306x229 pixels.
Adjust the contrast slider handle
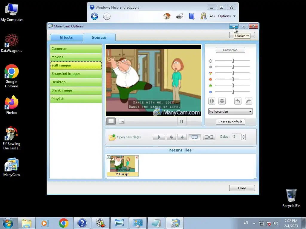233,67
